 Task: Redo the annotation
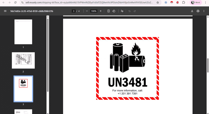coord(135,11)
